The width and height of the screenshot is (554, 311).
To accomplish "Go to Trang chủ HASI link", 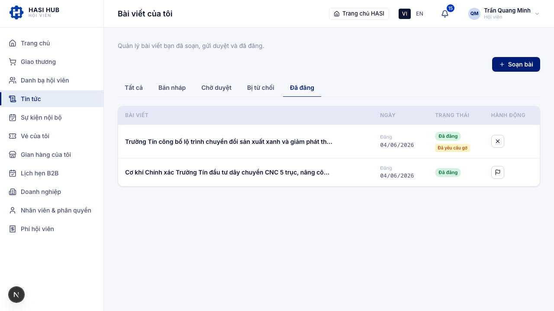I will click(x=359, y=14).
